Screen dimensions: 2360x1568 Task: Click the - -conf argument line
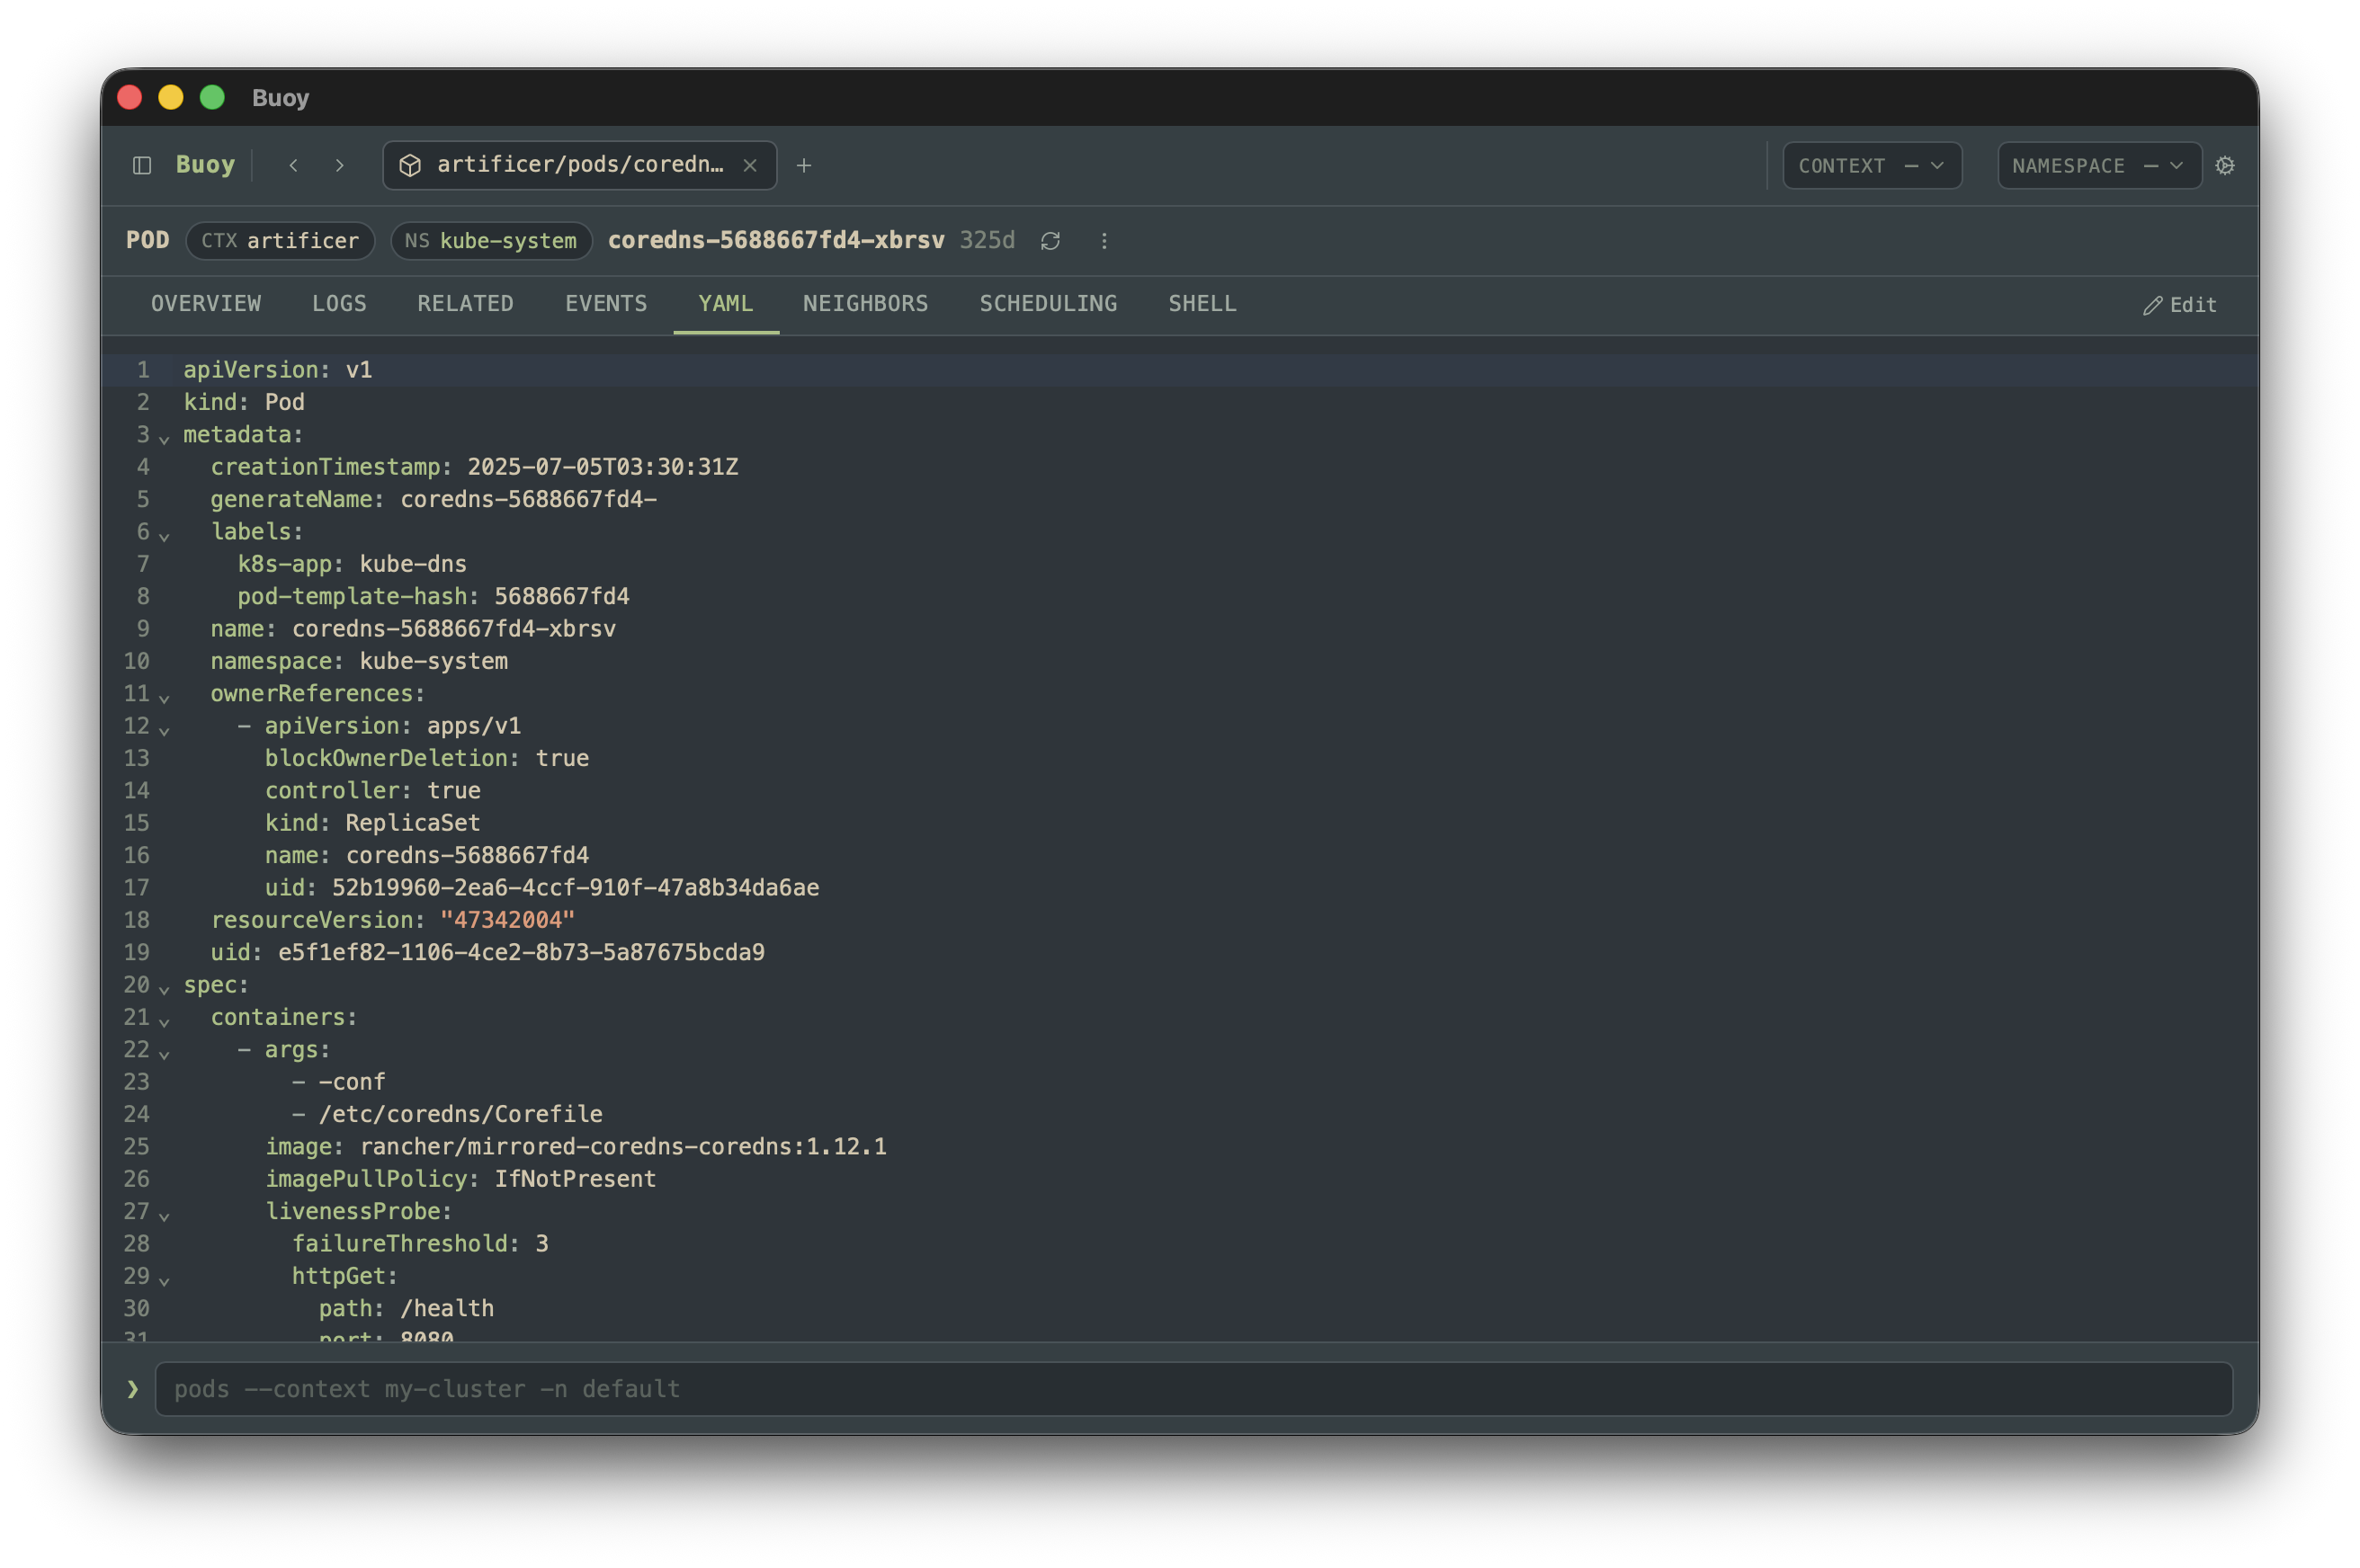tap(338, 1082)
